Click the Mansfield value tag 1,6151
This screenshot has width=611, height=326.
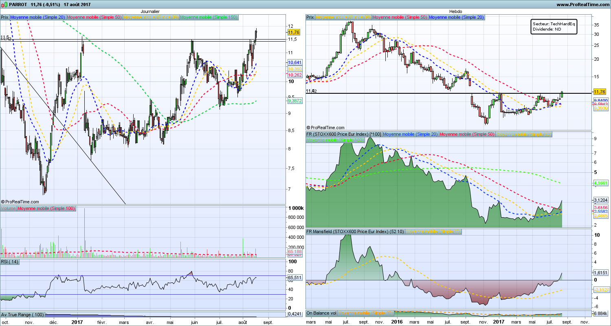click(602, 273)
